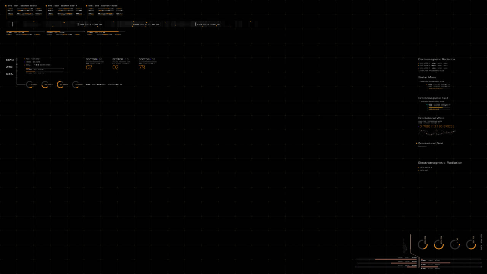
Task: Toggle Stellar Mass analysis processing node checkbox
Action: click(419, 81)
